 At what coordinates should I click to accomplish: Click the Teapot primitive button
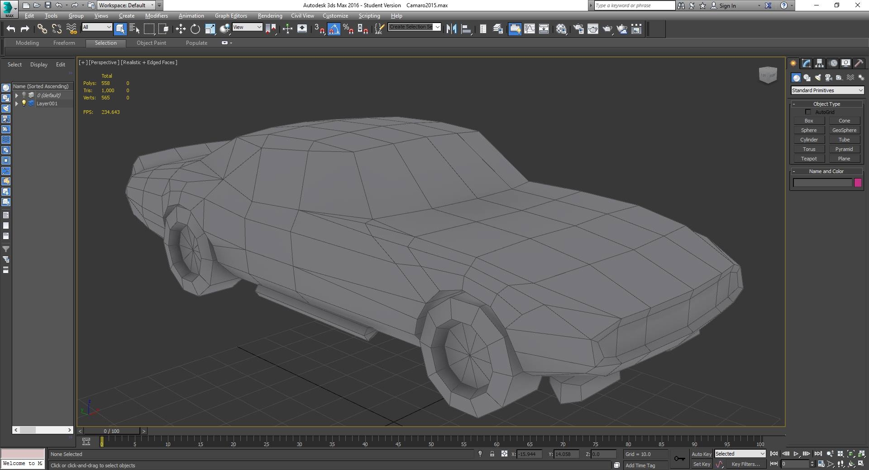[x=809, y=159]
